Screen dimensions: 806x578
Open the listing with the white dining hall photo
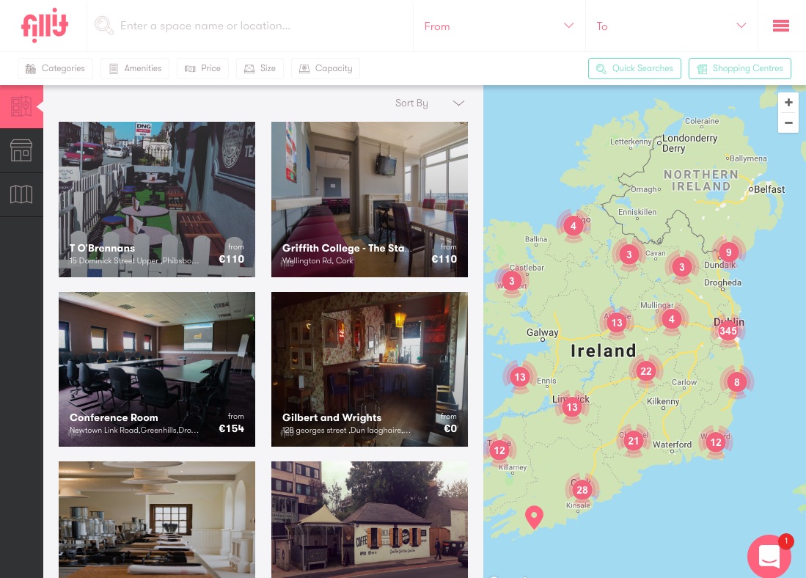[157, 519]
